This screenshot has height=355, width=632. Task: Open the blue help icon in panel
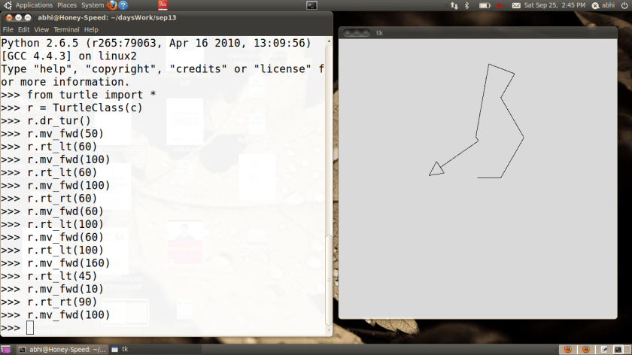click(x=123, y=5)
